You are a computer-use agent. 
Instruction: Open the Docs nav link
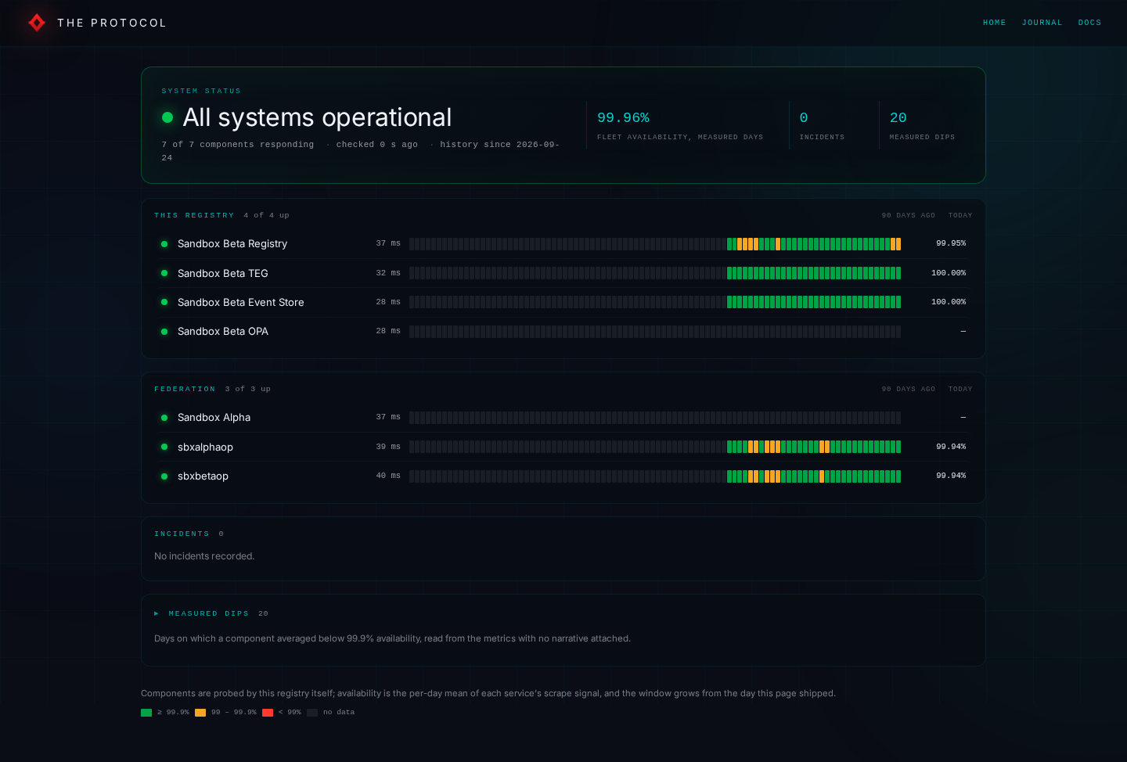[1089, 23]
